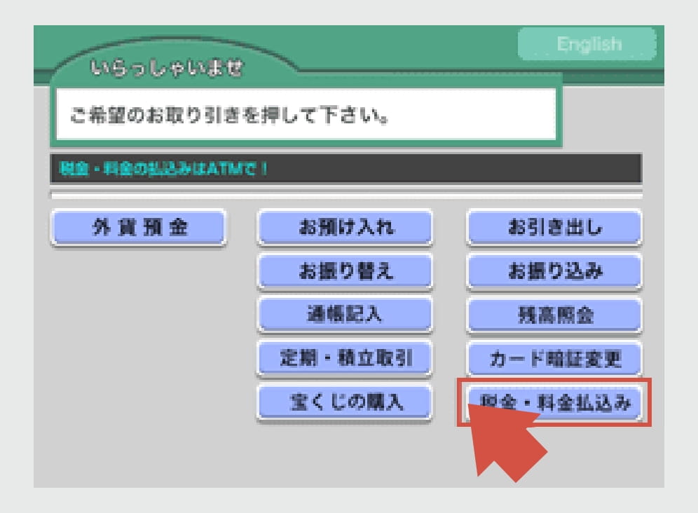This screenshot has width=698, height=513.
Task: Open 定期・積立取引 time deposit transactions
Action: point(344,358)
